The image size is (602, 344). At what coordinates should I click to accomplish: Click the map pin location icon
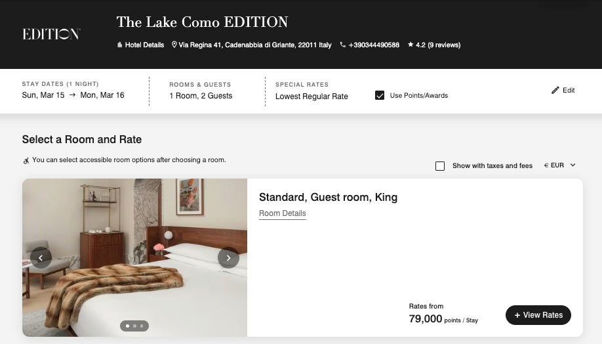[x=174, y=45]
